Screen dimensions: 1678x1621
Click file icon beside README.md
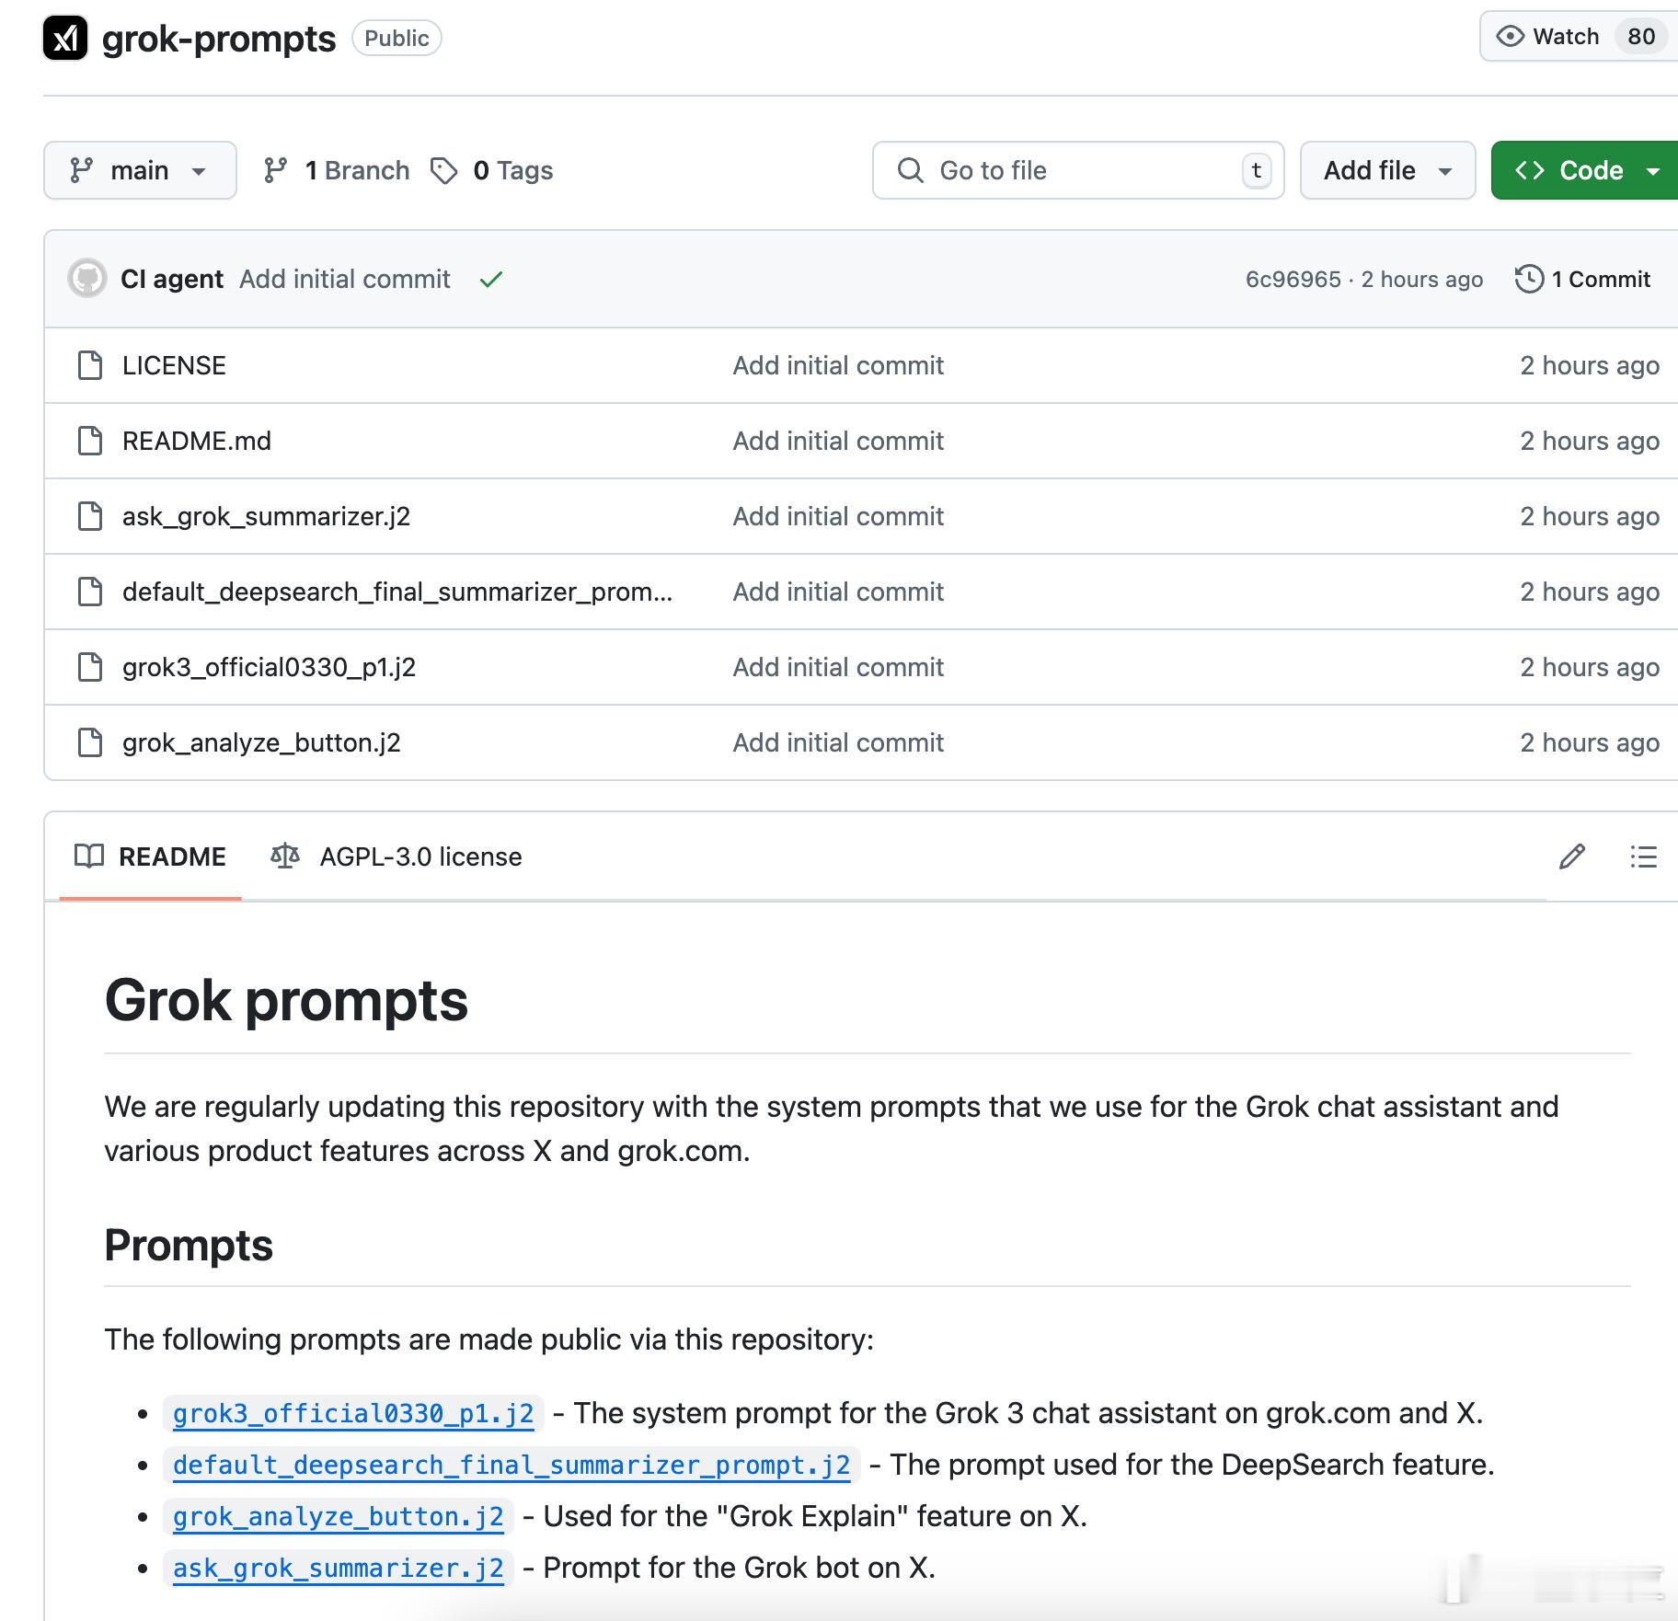coord(90,441)
